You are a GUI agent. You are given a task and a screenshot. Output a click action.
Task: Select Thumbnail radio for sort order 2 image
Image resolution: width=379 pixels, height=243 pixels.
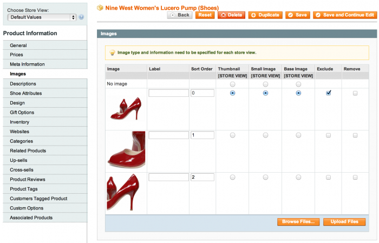232,178
